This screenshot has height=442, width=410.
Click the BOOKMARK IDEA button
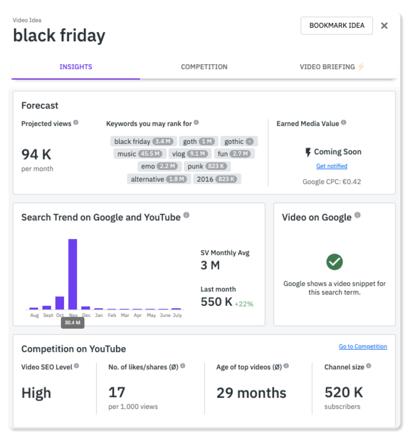[337, 26]
